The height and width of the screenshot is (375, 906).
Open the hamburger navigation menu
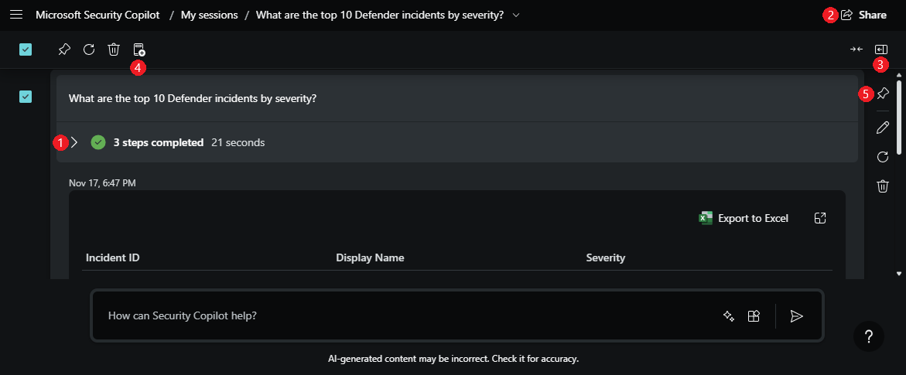(17, 15)
